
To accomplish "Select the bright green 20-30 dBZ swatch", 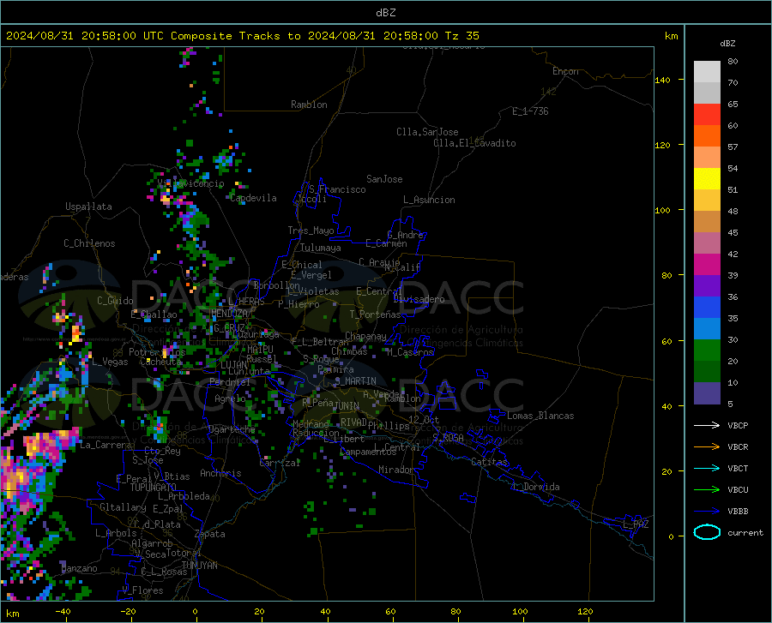I will pos(707,350).
